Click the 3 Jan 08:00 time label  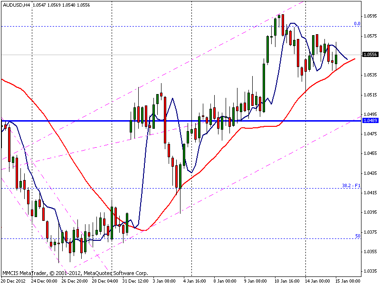point(164,281)
